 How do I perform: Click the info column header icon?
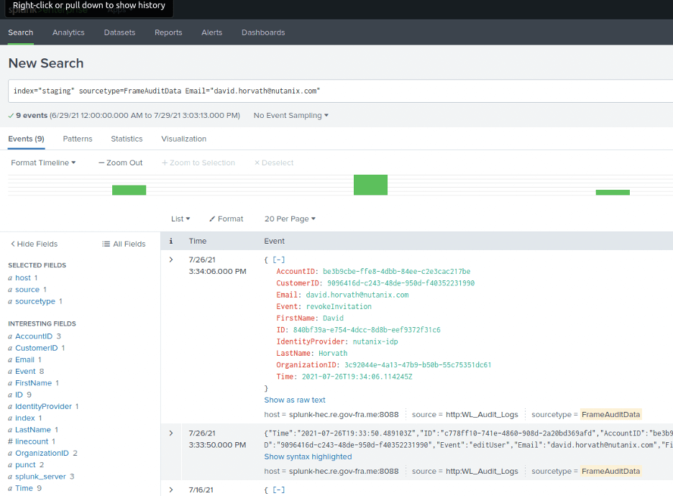(170, 242)
